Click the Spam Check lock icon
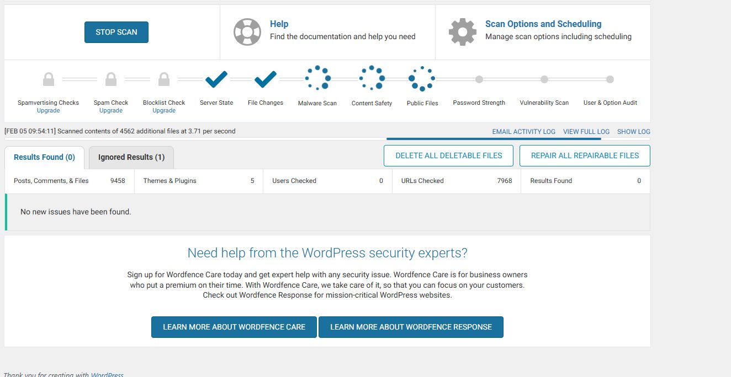Image resolution: width=731 pixels, height=377 pixels. coord(111,79)
